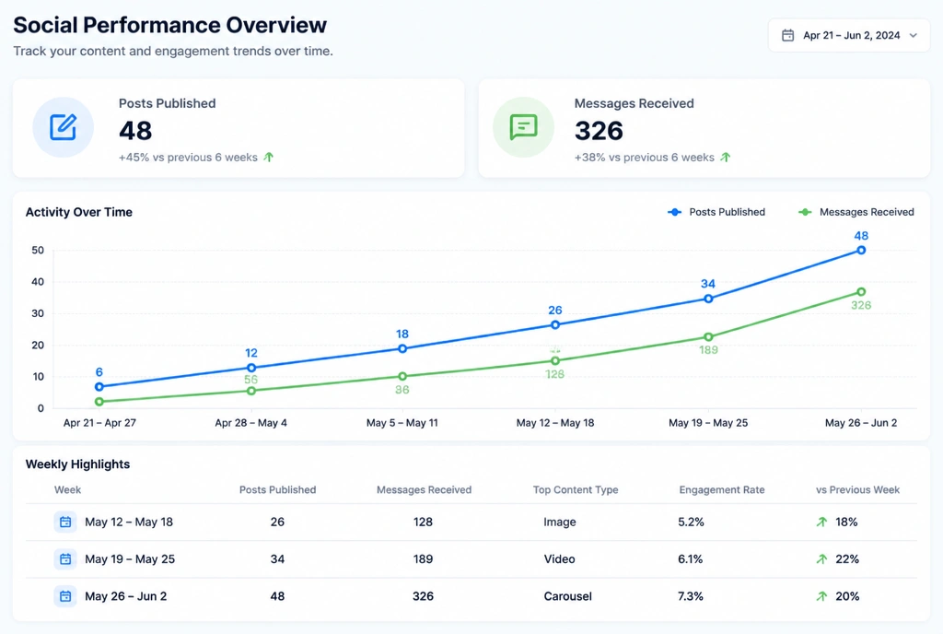Click the Carousel content type cell
The image size is (943, 634).
point(567,596)
